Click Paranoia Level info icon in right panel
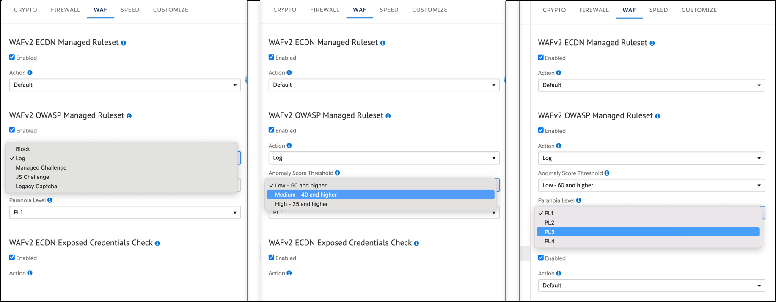Image resolution: width=776 pixels, height=302 pixels. click(578, 200)
